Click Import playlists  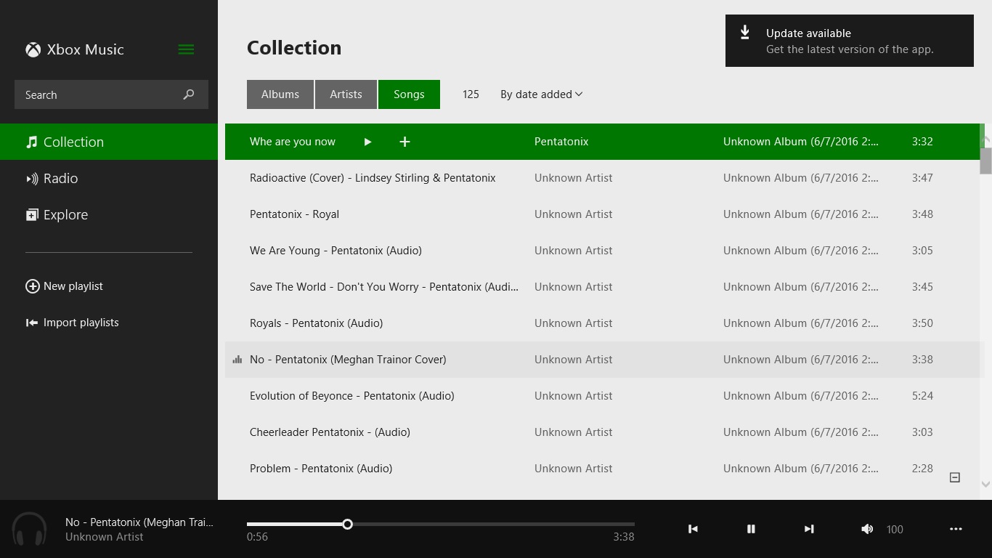pyautogui.click(x=72, y=323)
